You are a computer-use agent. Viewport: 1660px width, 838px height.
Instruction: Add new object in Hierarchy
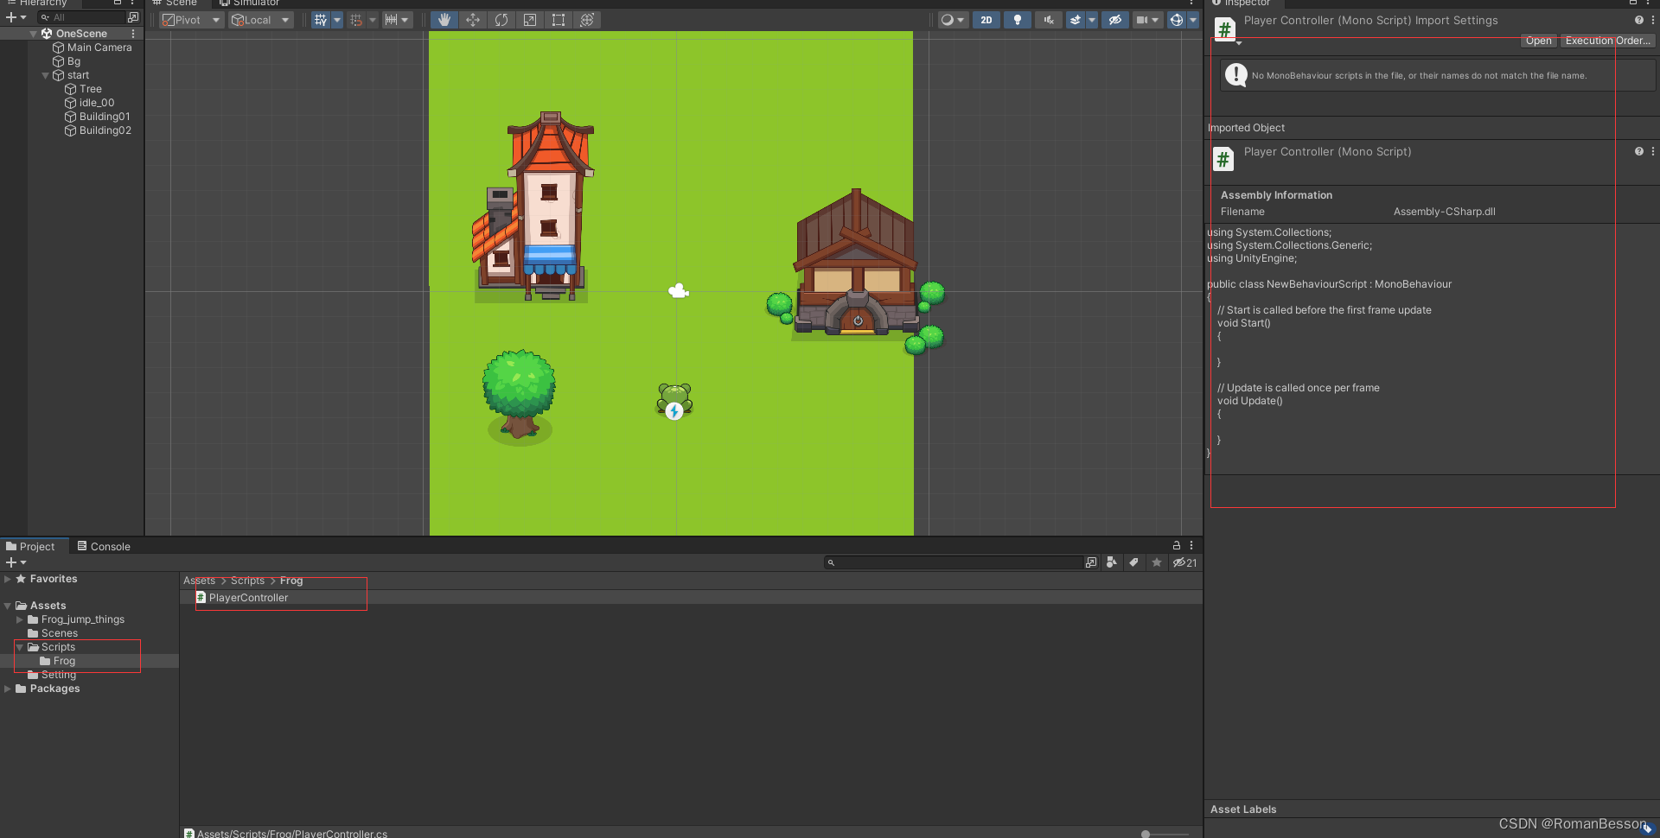tap(16, 17)
